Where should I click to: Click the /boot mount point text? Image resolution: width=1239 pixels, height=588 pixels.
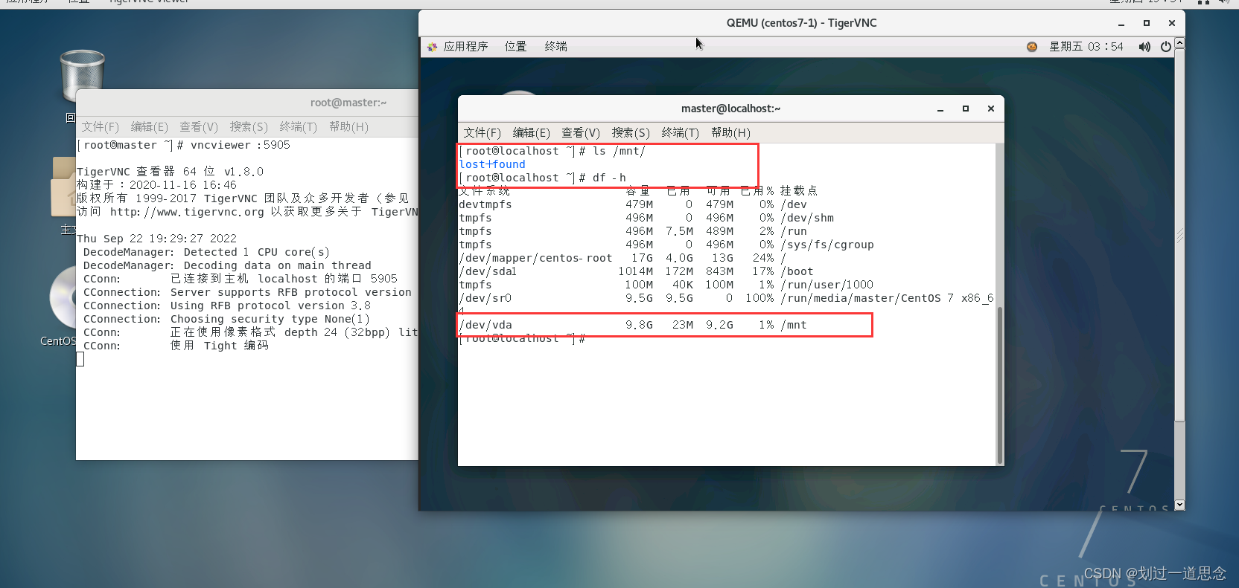coord(797,271)
